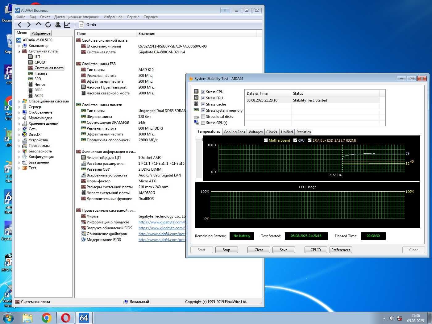Open CPUID from the stability test window
Viewport: 432px width, 324px height.
point(316,250)
